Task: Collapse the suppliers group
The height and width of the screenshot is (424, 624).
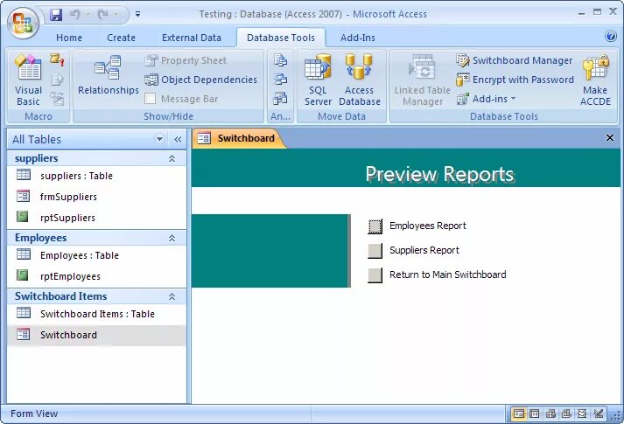Action: coord(172,158)
